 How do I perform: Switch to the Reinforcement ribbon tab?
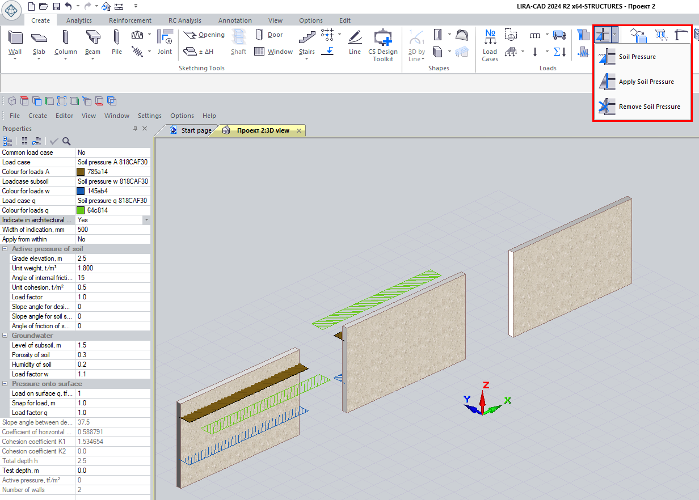click(x=130, y=20)
